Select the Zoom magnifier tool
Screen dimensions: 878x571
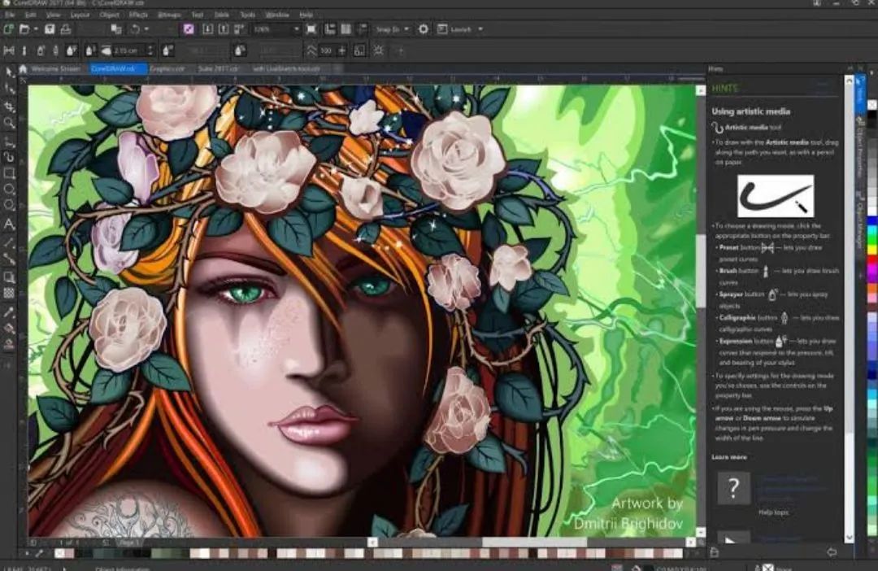(10, 122)
